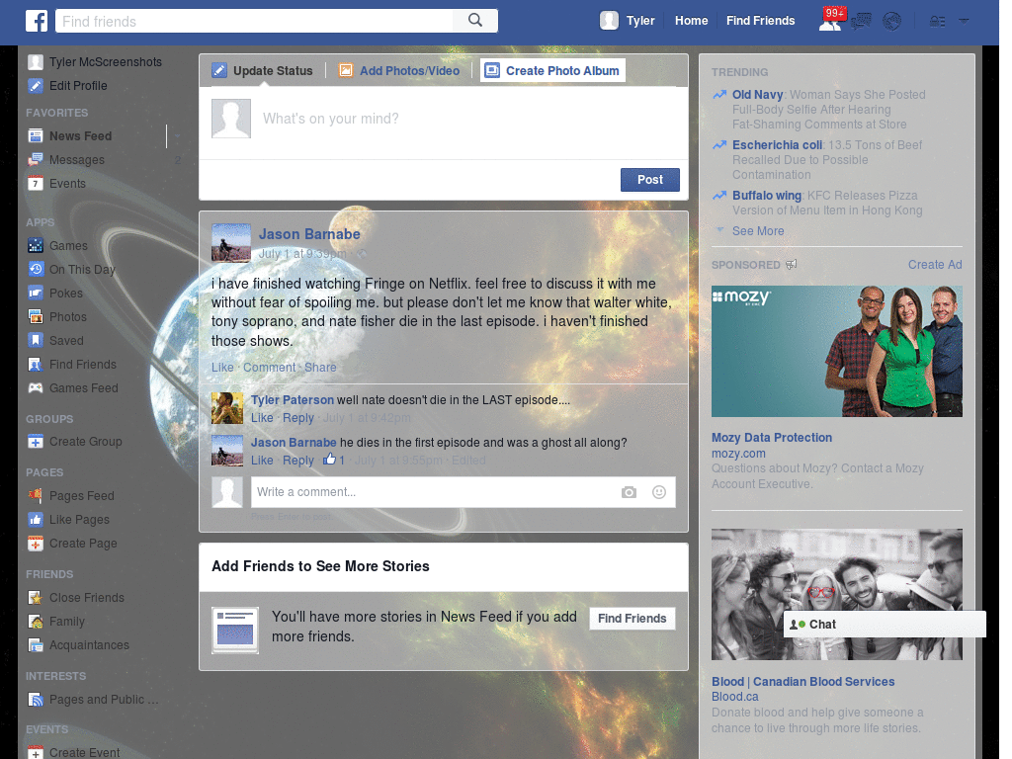Open Jason Barnabe's profile from post header
This screenshot has height=759, width=1012.
pyautogui.click(x=309, y=234)
